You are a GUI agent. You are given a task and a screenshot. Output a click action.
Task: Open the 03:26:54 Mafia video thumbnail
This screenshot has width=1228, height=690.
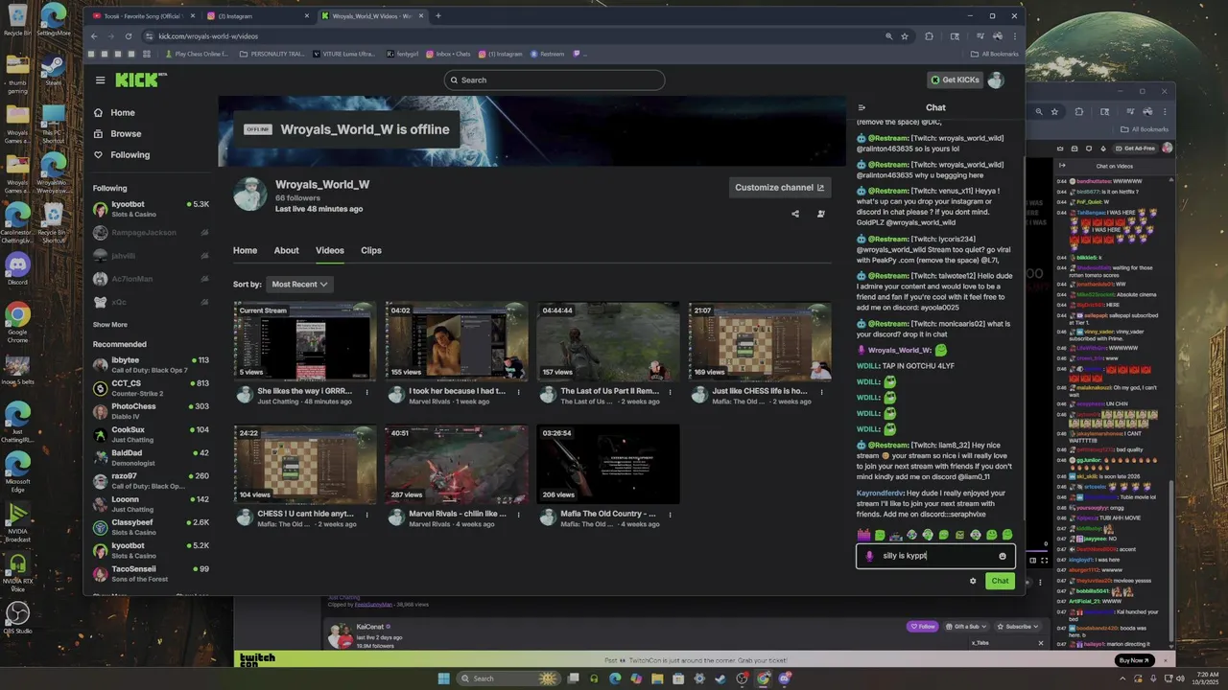608,465
